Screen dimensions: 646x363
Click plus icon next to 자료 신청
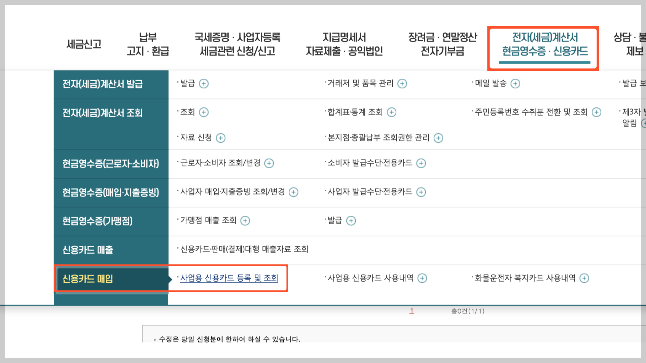(221, 138)
